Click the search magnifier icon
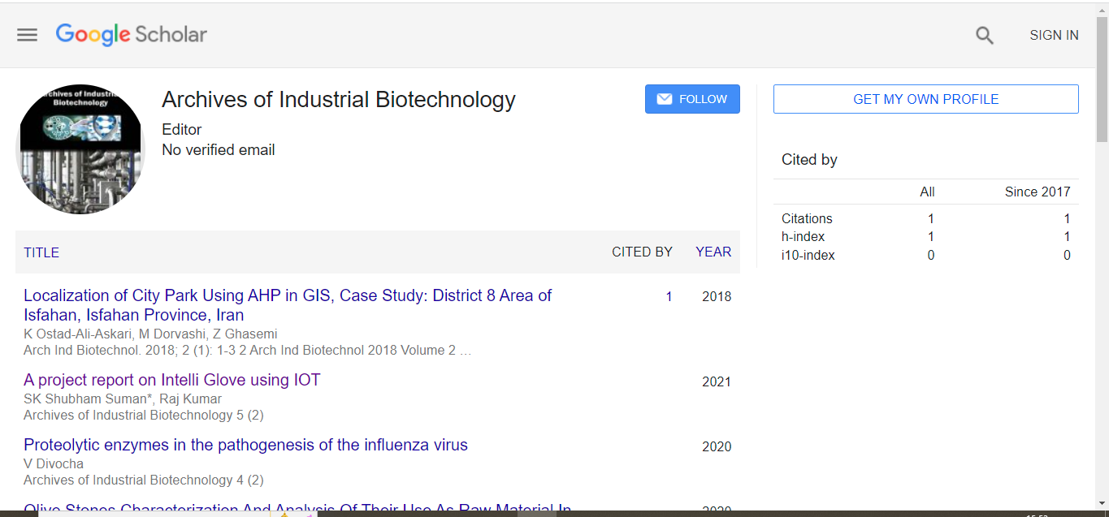 click(985, 35)
